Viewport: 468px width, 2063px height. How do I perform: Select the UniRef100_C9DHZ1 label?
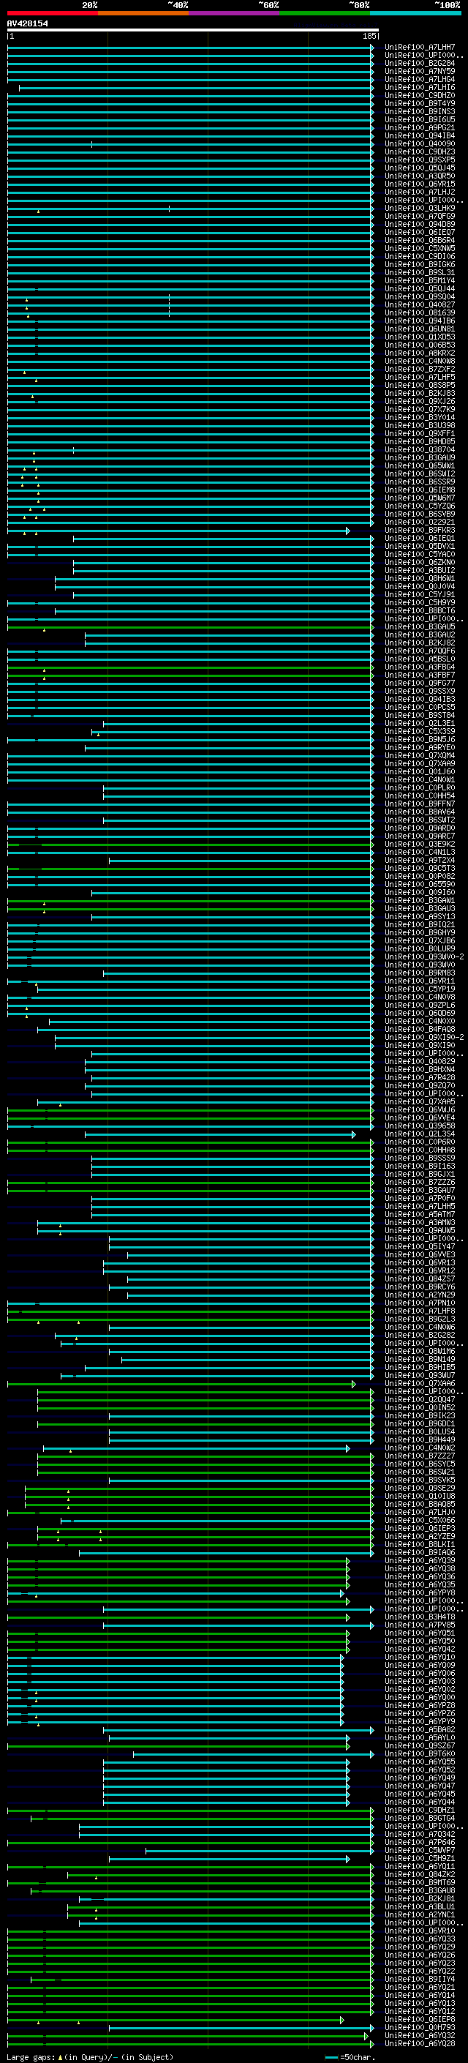(420, 1810)
